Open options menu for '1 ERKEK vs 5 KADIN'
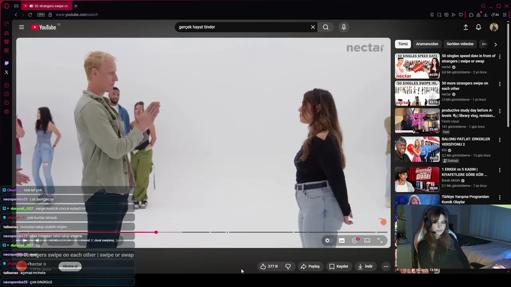Screen dimensions: 511x287 pos(499,170)
